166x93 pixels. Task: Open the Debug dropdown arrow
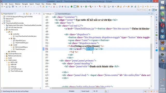pos(84,7)
